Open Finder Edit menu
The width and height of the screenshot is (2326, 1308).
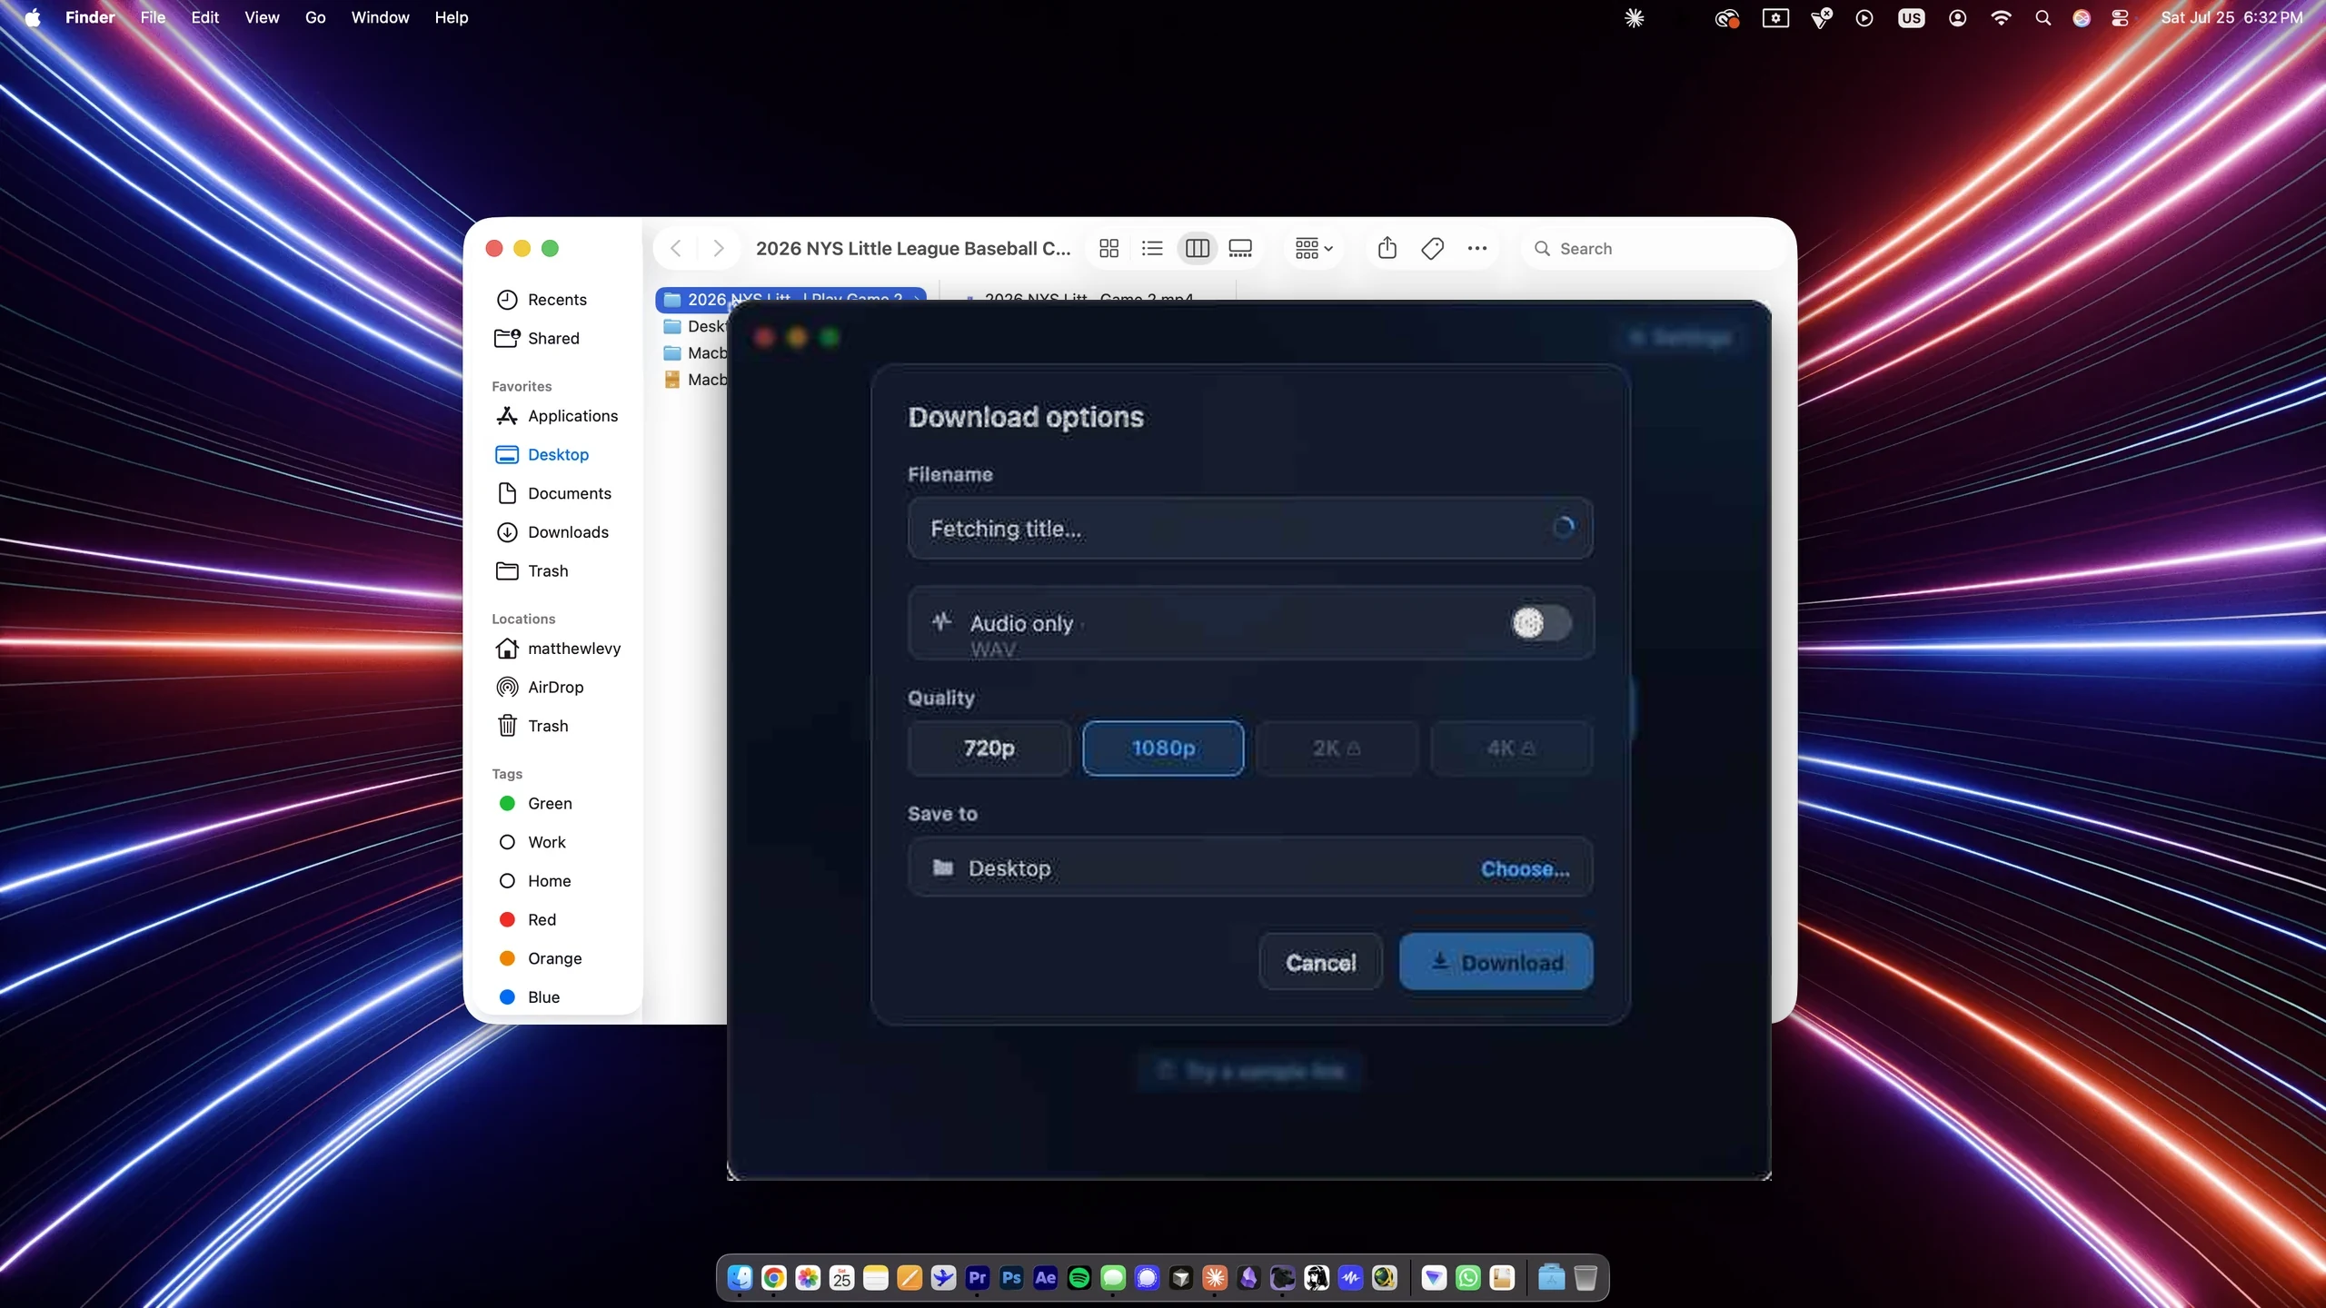coord(204,17)
